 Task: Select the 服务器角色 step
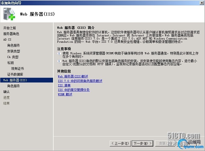coord(11,34)
